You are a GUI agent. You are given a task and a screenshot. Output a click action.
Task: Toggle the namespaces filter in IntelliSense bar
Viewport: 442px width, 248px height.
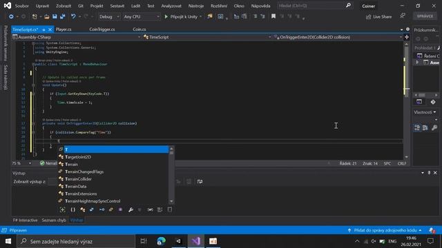pos(73,209)
